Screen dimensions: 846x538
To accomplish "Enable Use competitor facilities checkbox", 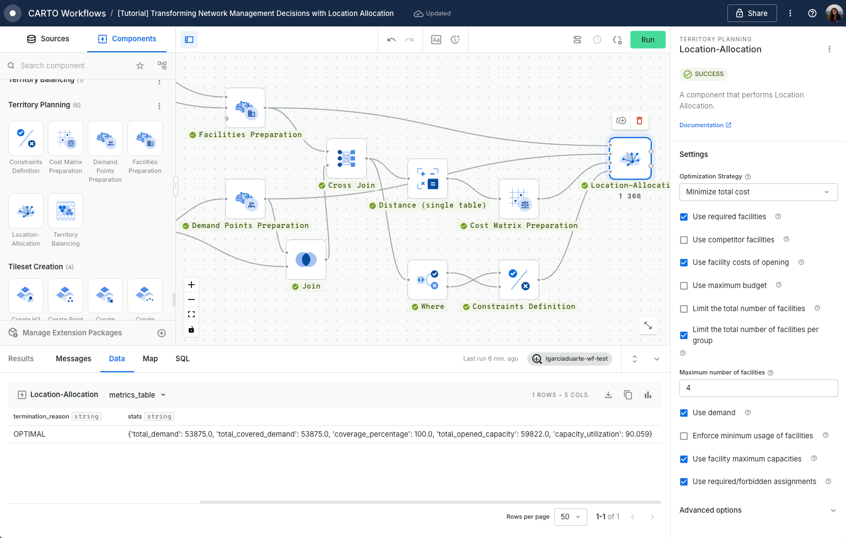I will tap(684, 240).
